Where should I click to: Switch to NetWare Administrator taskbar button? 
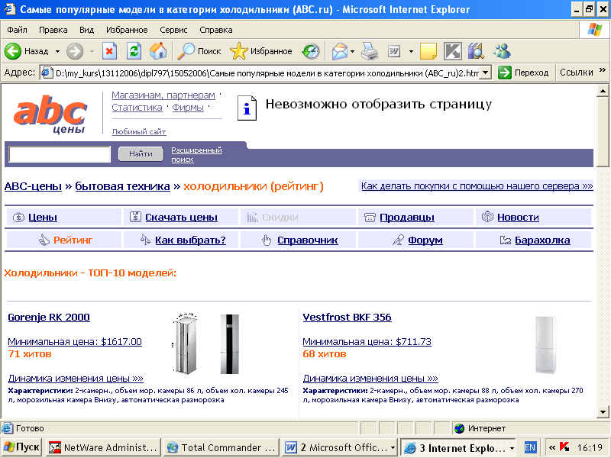click(x=103, y=447)
